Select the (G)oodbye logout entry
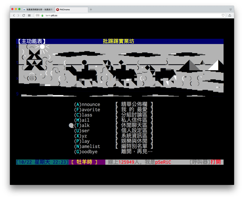 [86, 152]
